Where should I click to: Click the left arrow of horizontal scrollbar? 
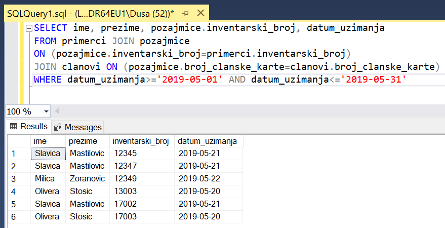pos(57,111)
